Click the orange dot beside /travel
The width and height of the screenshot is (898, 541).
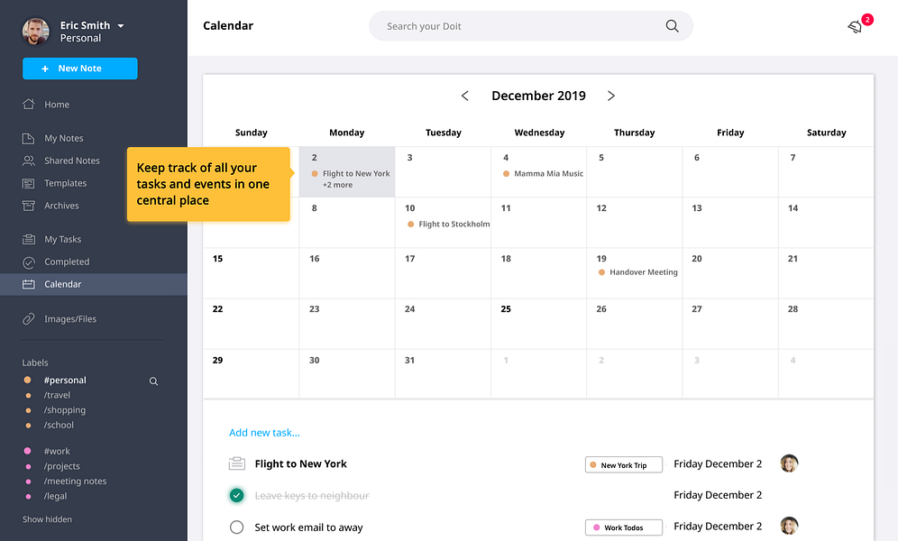pos(28,395)
